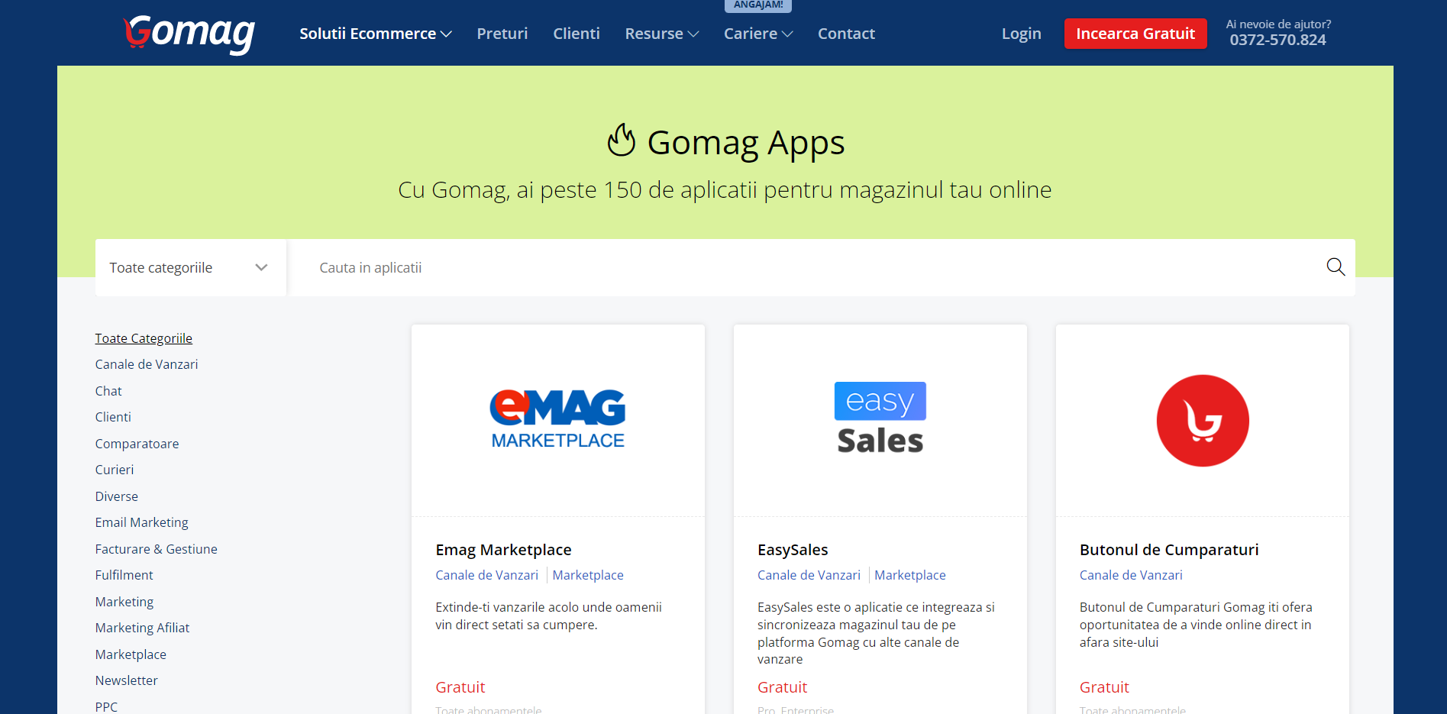
Task: Click the search magnifier icon
Action: (x=1336, y=267)
